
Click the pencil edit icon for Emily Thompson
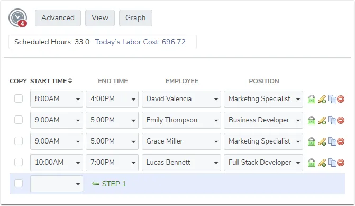pos(322,120)
